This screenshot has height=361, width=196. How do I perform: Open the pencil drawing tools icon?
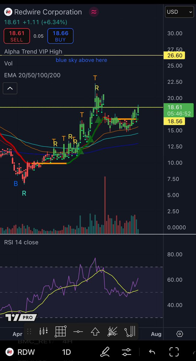pyautogui.click(x=105, y=352)
